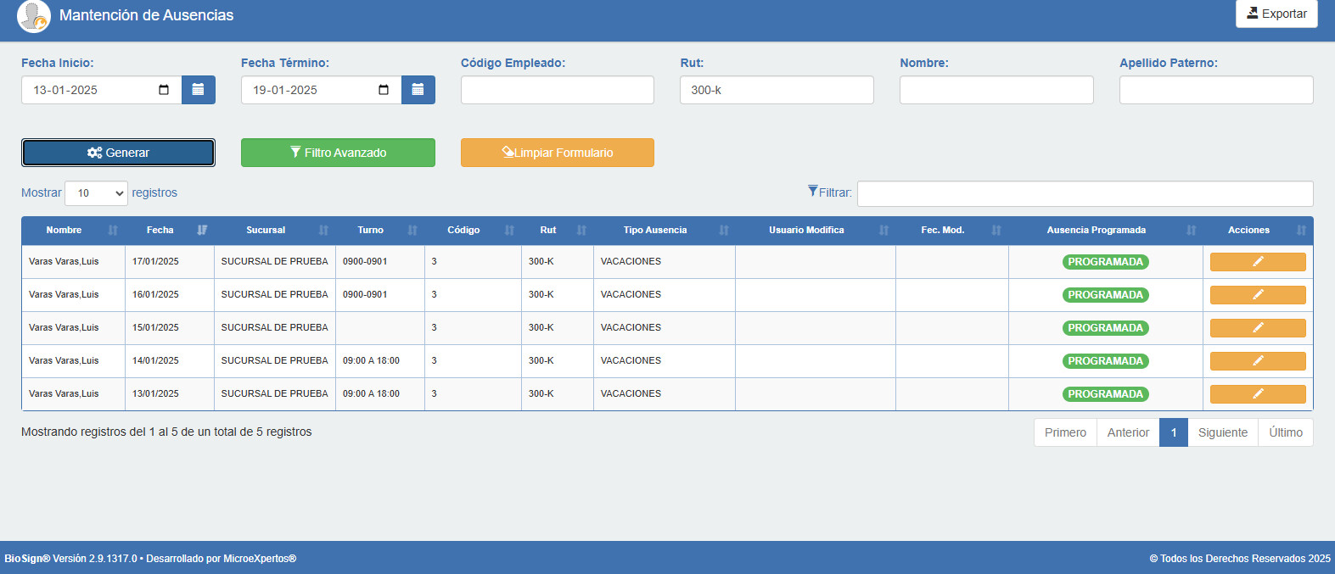Image resolution: width=1335 pixels, height=574 pixels.
Task: Click the native date picker icon in Fecha Término field
Action: pos(384,90)
